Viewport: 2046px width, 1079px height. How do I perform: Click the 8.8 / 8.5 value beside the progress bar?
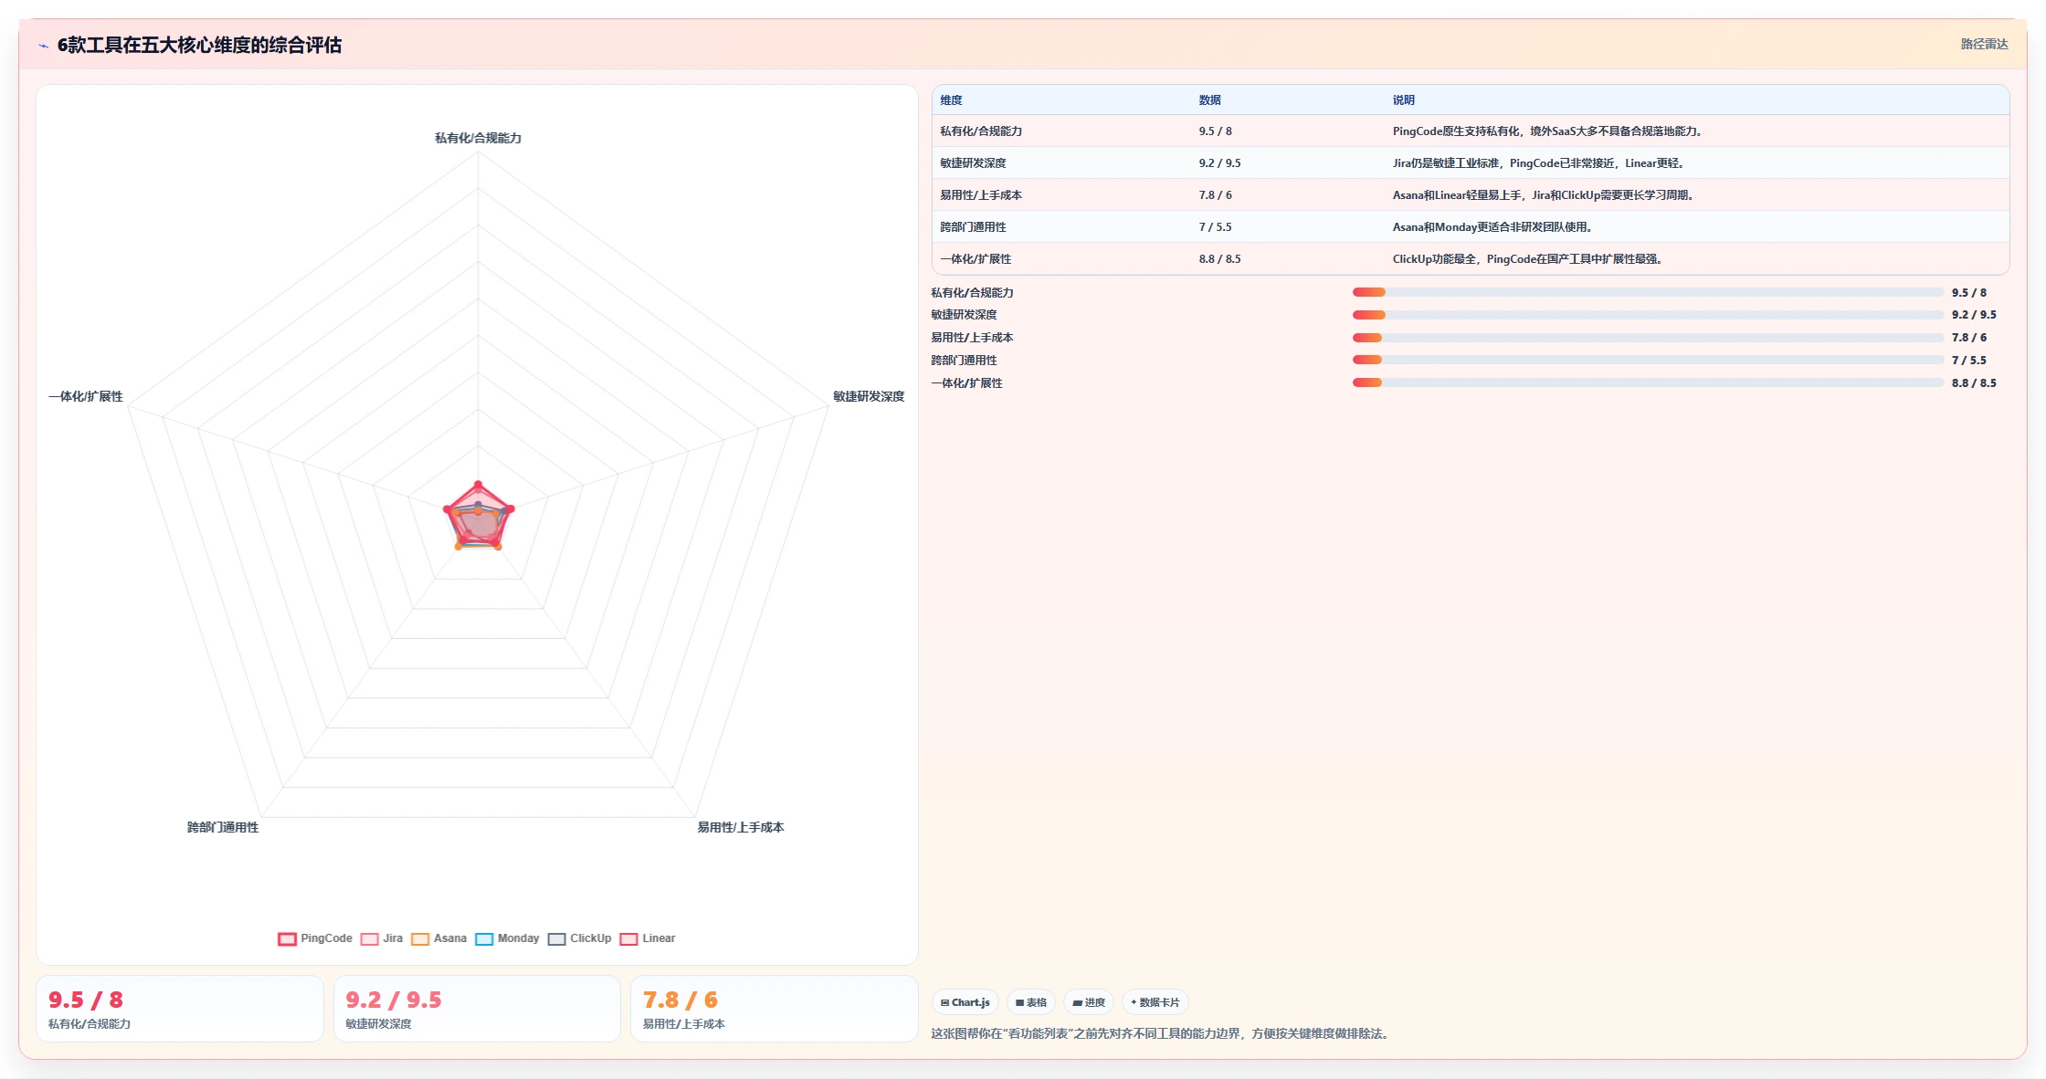(x=1974, y=383)
